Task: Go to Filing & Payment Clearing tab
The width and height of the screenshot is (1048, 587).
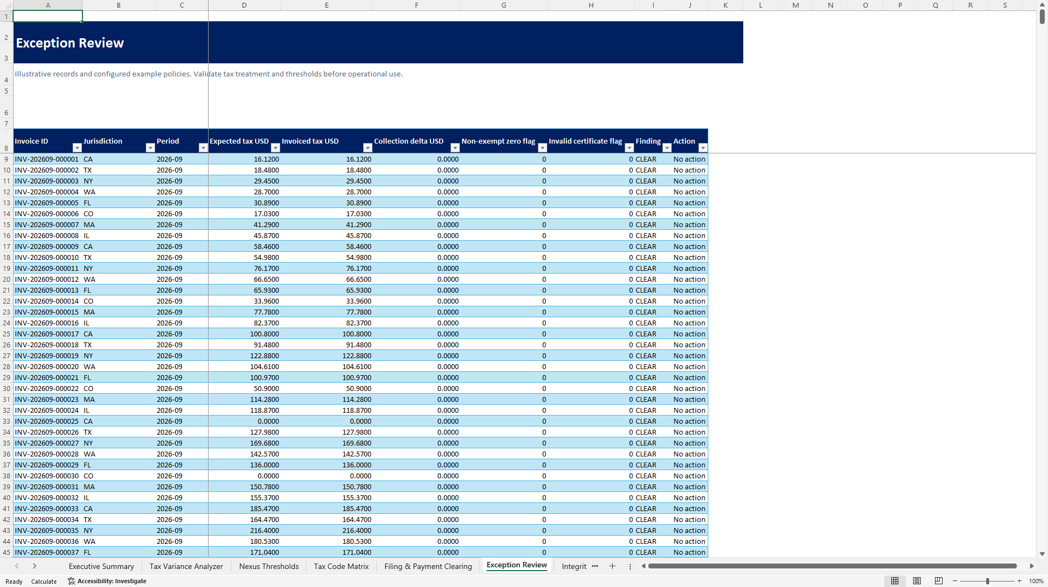Action: pos(428,566)
